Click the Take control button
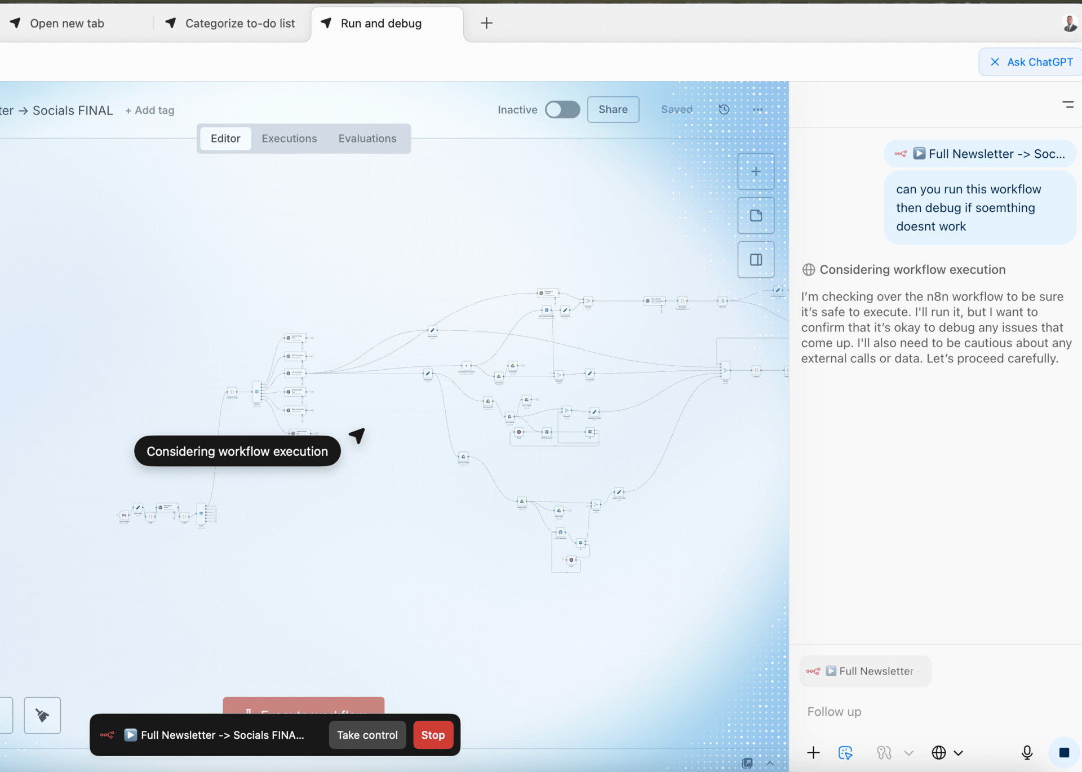Screen dimensions: 1082x772 tap(367, 735)
